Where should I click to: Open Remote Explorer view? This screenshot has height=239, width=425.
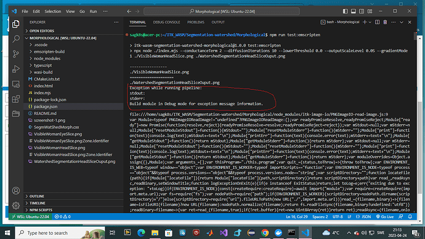(x=16, y=84)
